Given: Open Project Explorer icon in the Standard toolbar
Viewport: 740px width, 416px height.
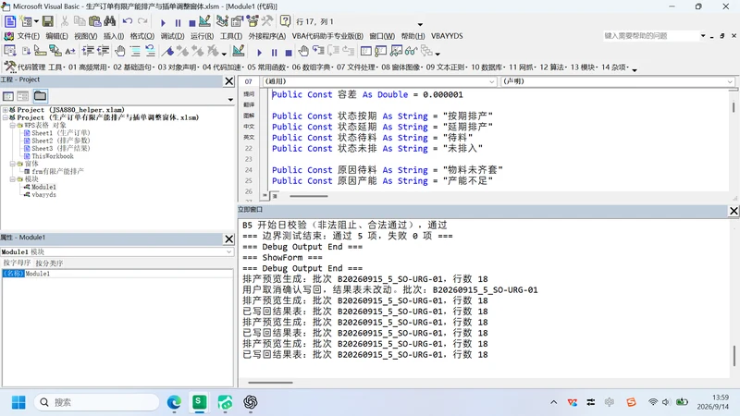Looking at the screenshot, I should [x=222, y=21].
